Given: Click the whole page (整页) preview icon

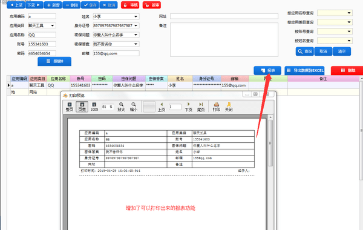Looking at the screenshot, I should click(x=69, y=107).
